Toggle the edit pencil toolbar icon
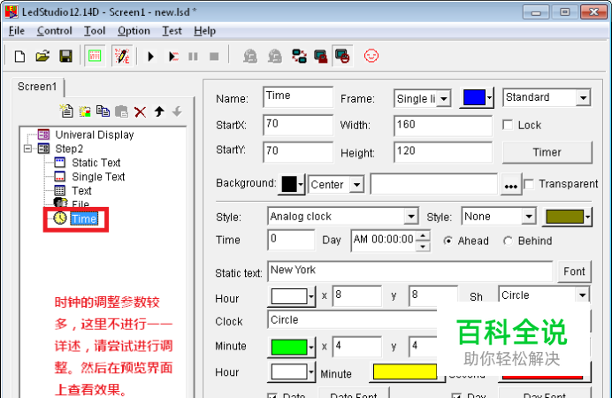The width and height of the screenshot is (612, 398). click(122, 57)
